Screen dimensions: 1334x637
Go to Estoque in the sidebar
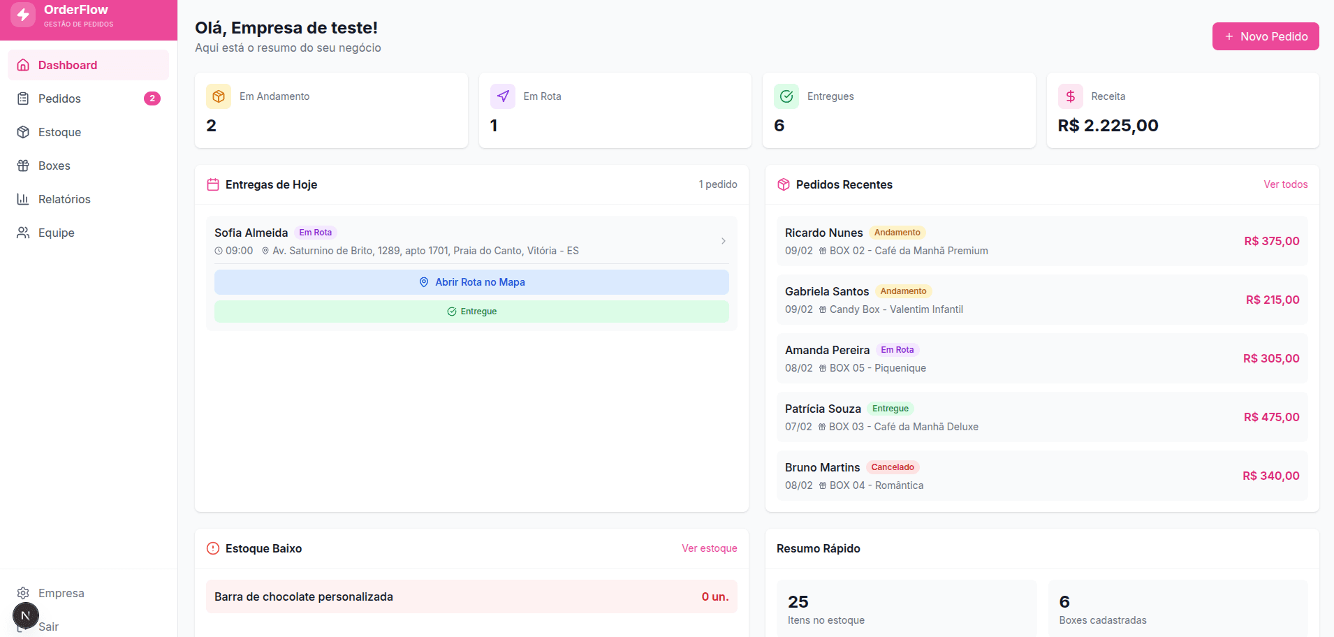pos(59,132)
